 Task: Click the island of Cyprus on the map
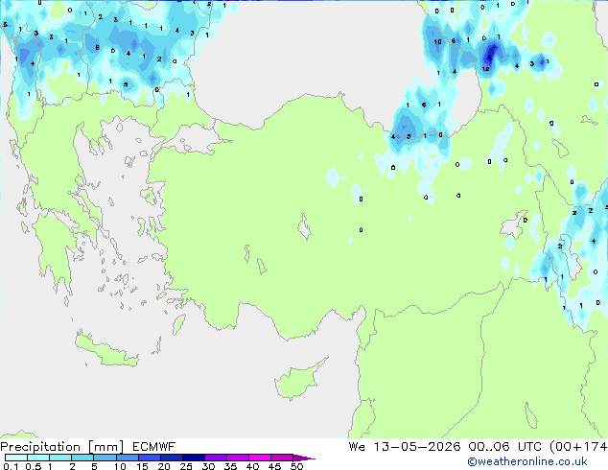[x=298, y=381]
